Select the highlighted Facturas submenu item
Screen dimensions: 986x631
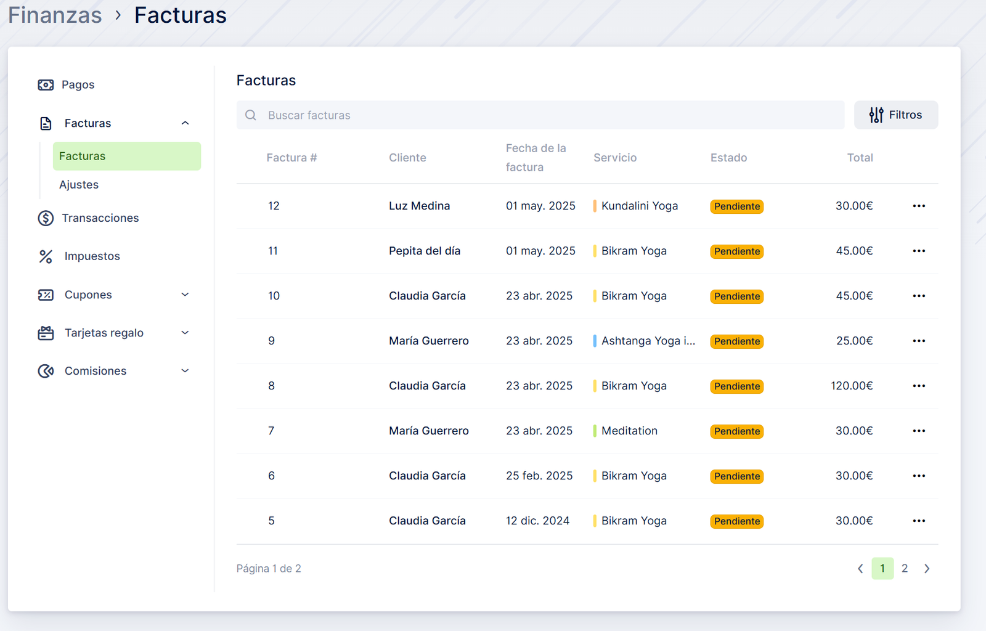tap(126, 157)
